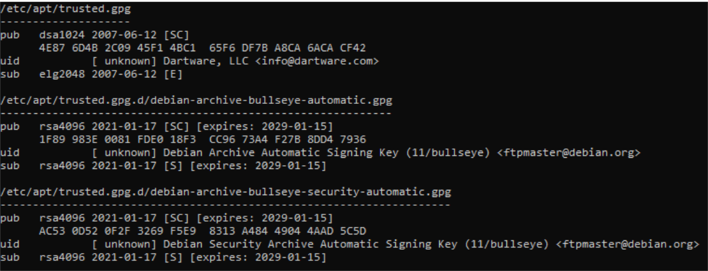Click the info@dartware.com email address
The width and height of the screenshot is (708, 271).
[317, 61]
